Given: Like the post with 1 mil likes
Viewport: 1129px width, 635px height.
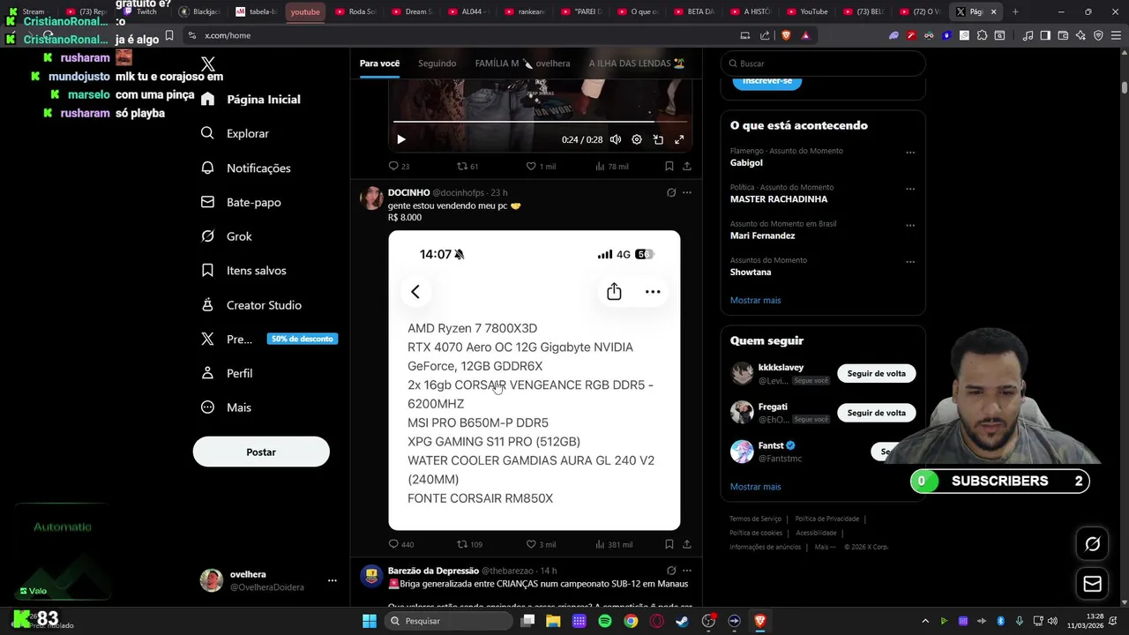Looking at the screenshot, I should click(x=541, y=166).
